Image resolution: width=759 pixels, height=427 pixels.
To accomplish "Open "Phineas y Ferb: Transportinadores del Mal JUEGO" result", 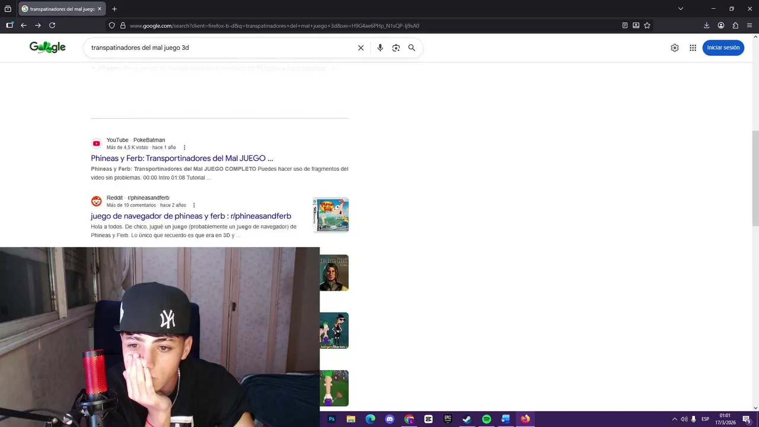I will (182, 158).
